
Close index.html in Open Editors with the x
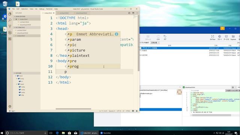pyautogui.click(x=16, y=19)
